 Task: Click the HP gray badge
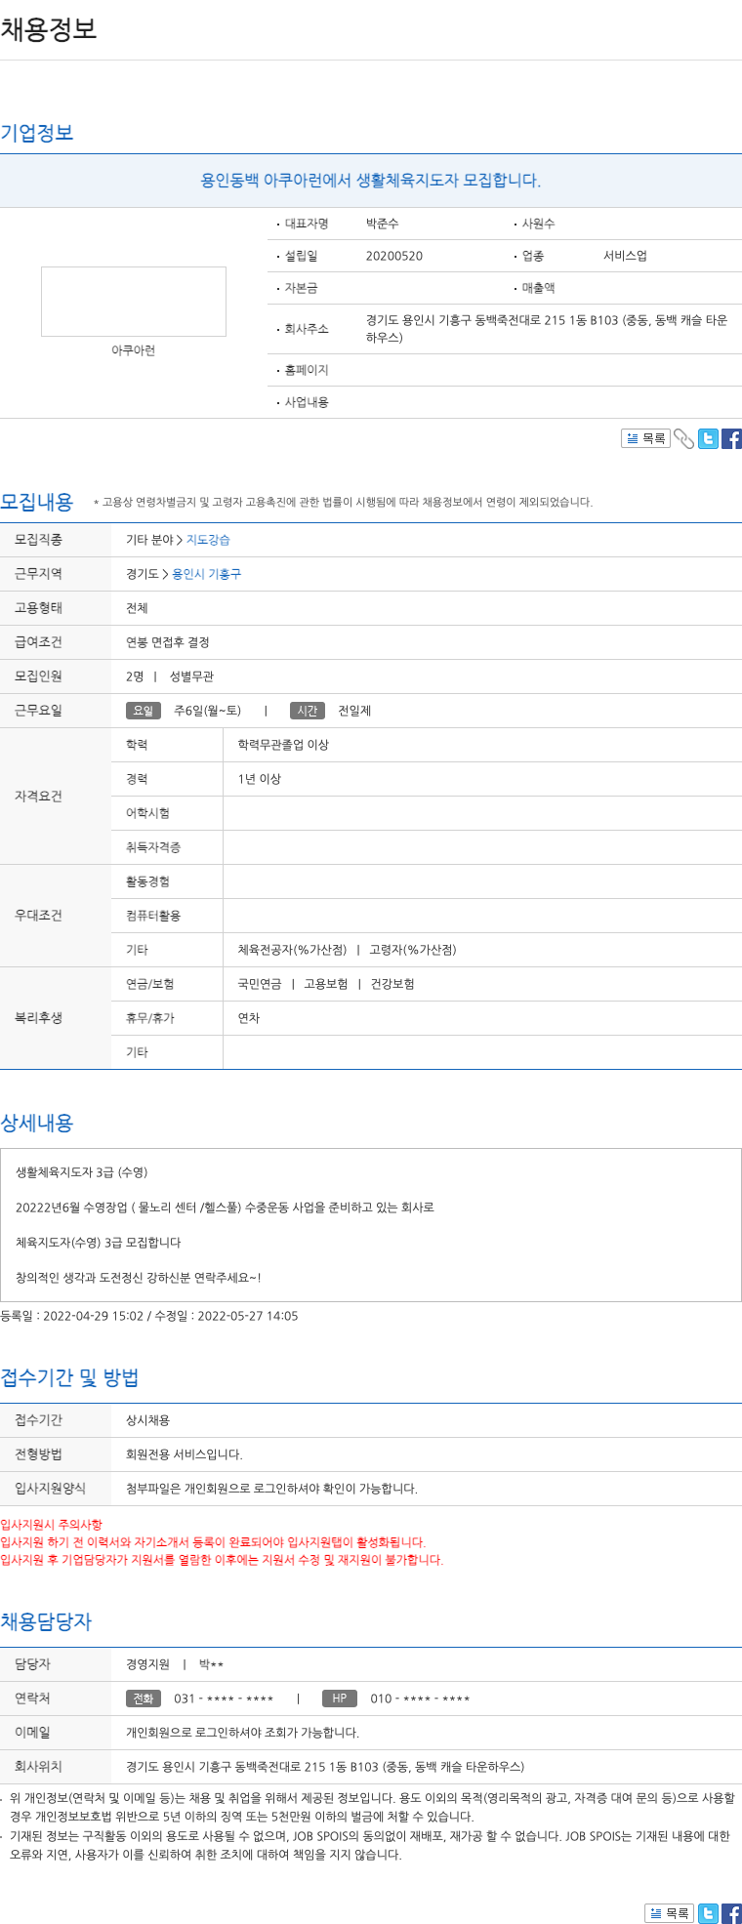pos(339,1699)
